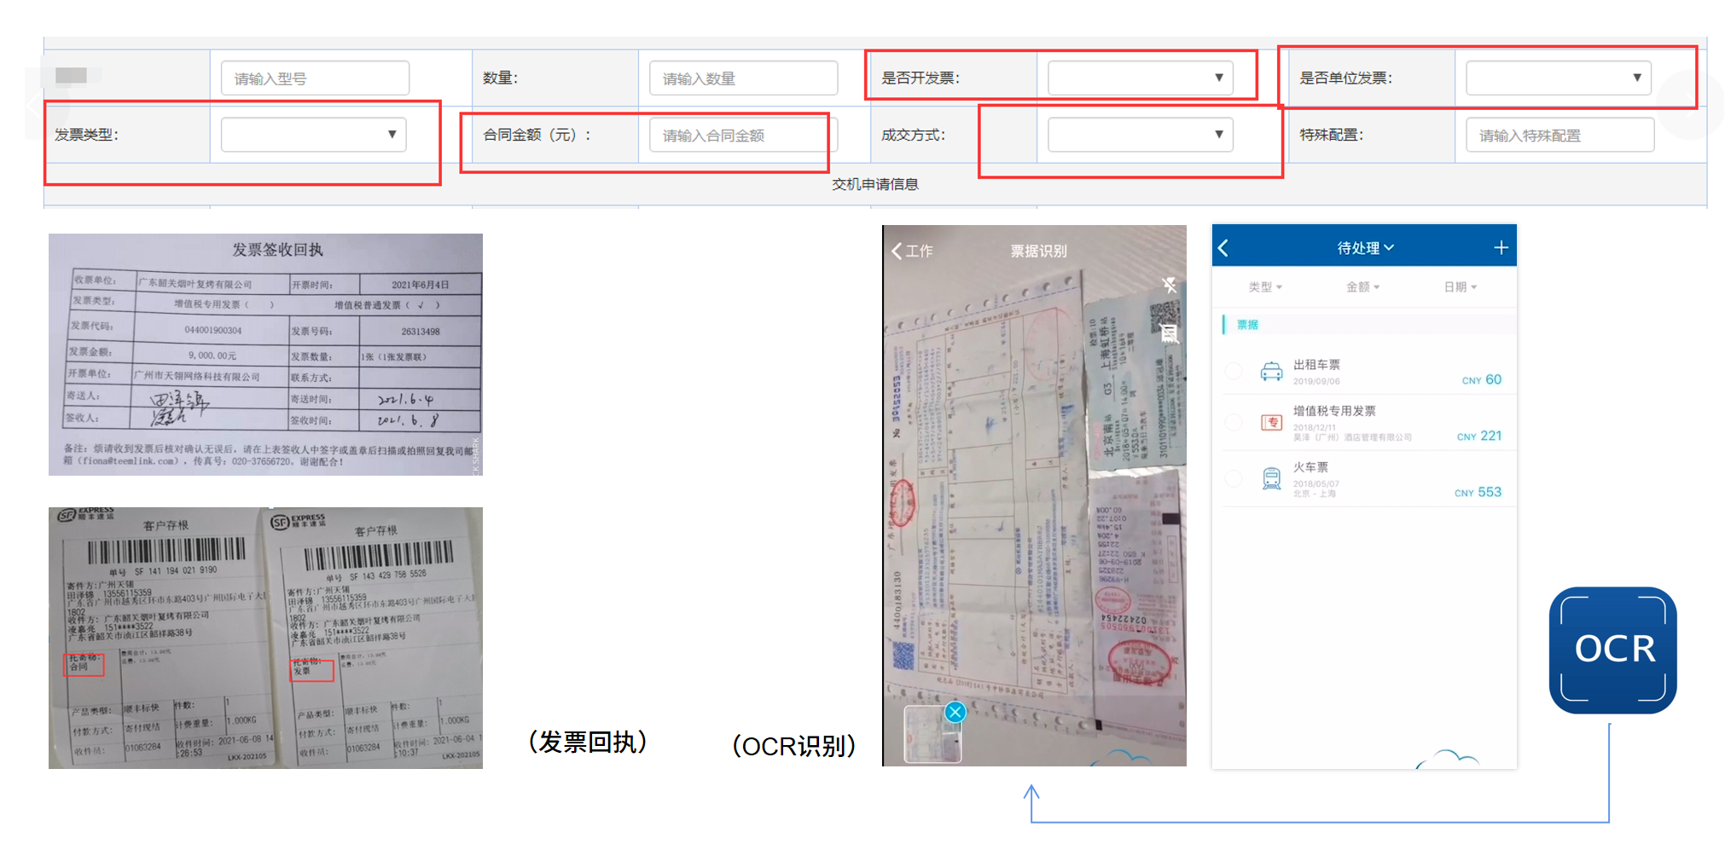Open the 金额 sort menu
The width and height of the screenshot is (1725, 844).
click(x=1362, y=287)
